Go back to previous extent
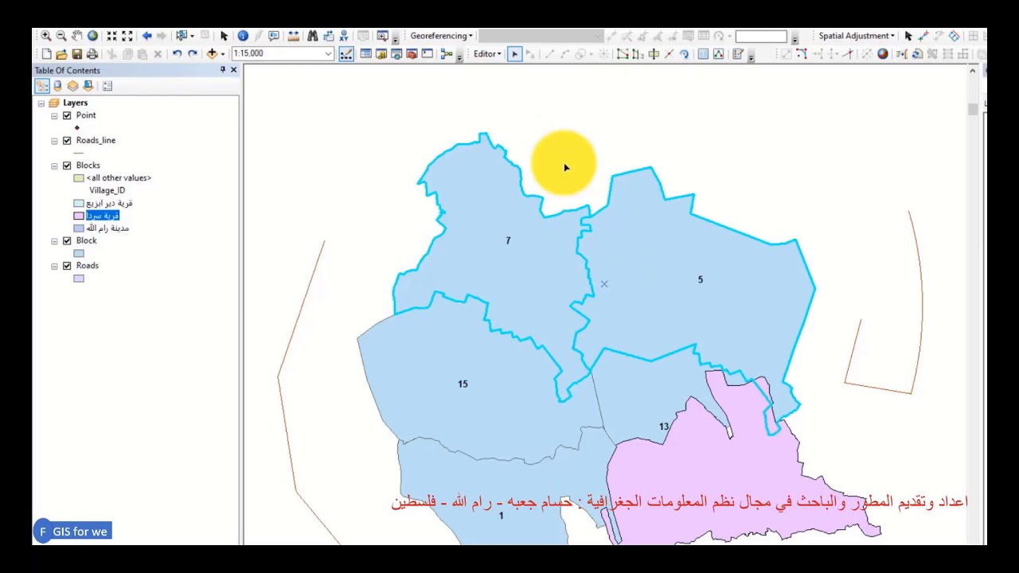 [147, 36]
